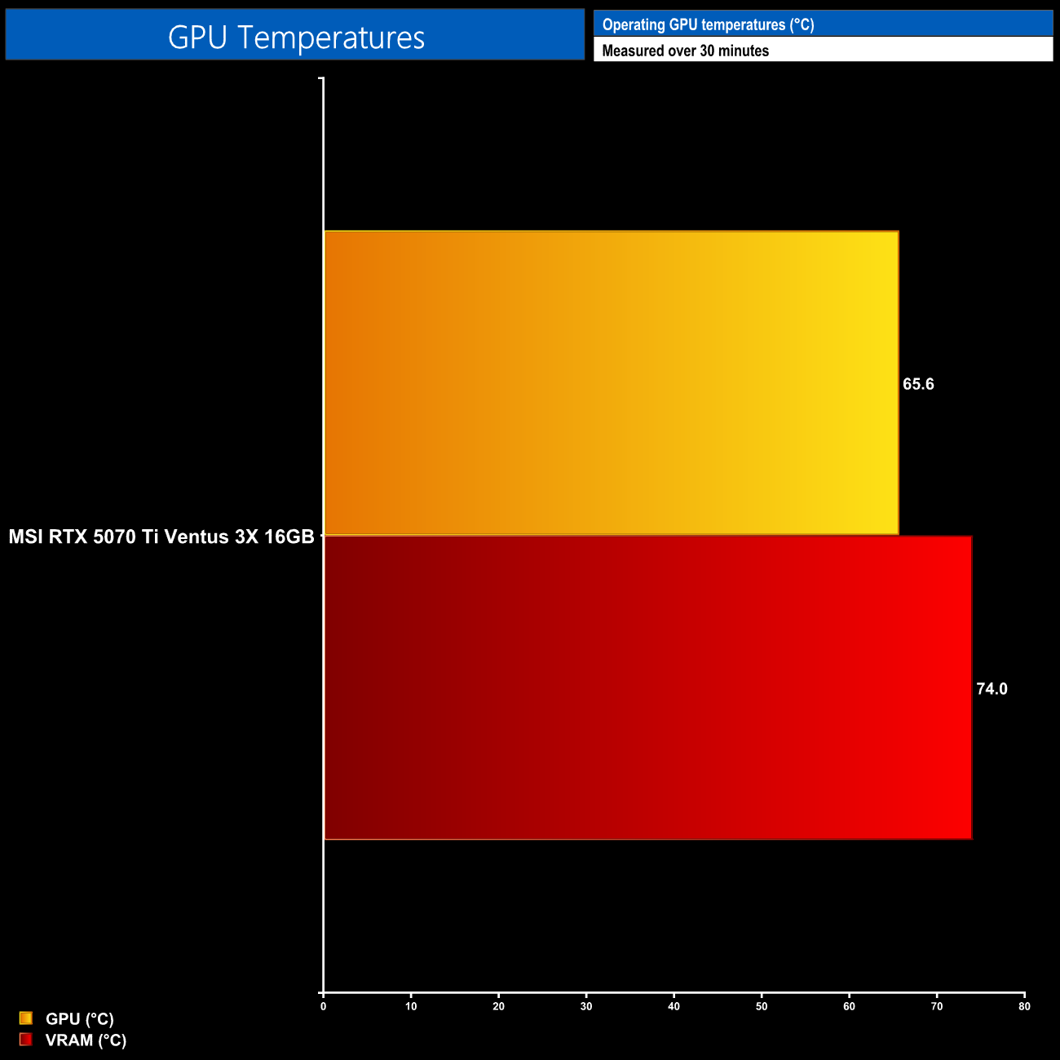
Task: Click the 20 tick label on the axis
Action: 499,1006
